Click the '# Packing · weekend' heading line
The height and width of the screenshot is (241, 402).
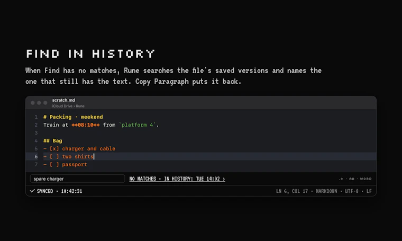click(x=73, y=117)
